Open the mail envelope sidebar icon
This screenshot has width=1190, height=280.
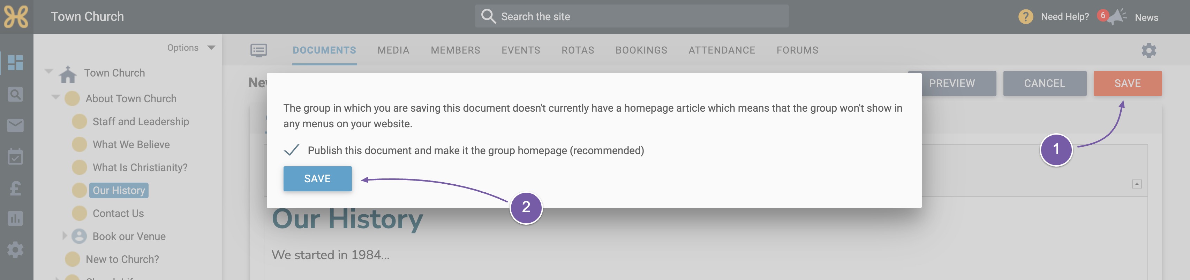(x=15, y=126)
